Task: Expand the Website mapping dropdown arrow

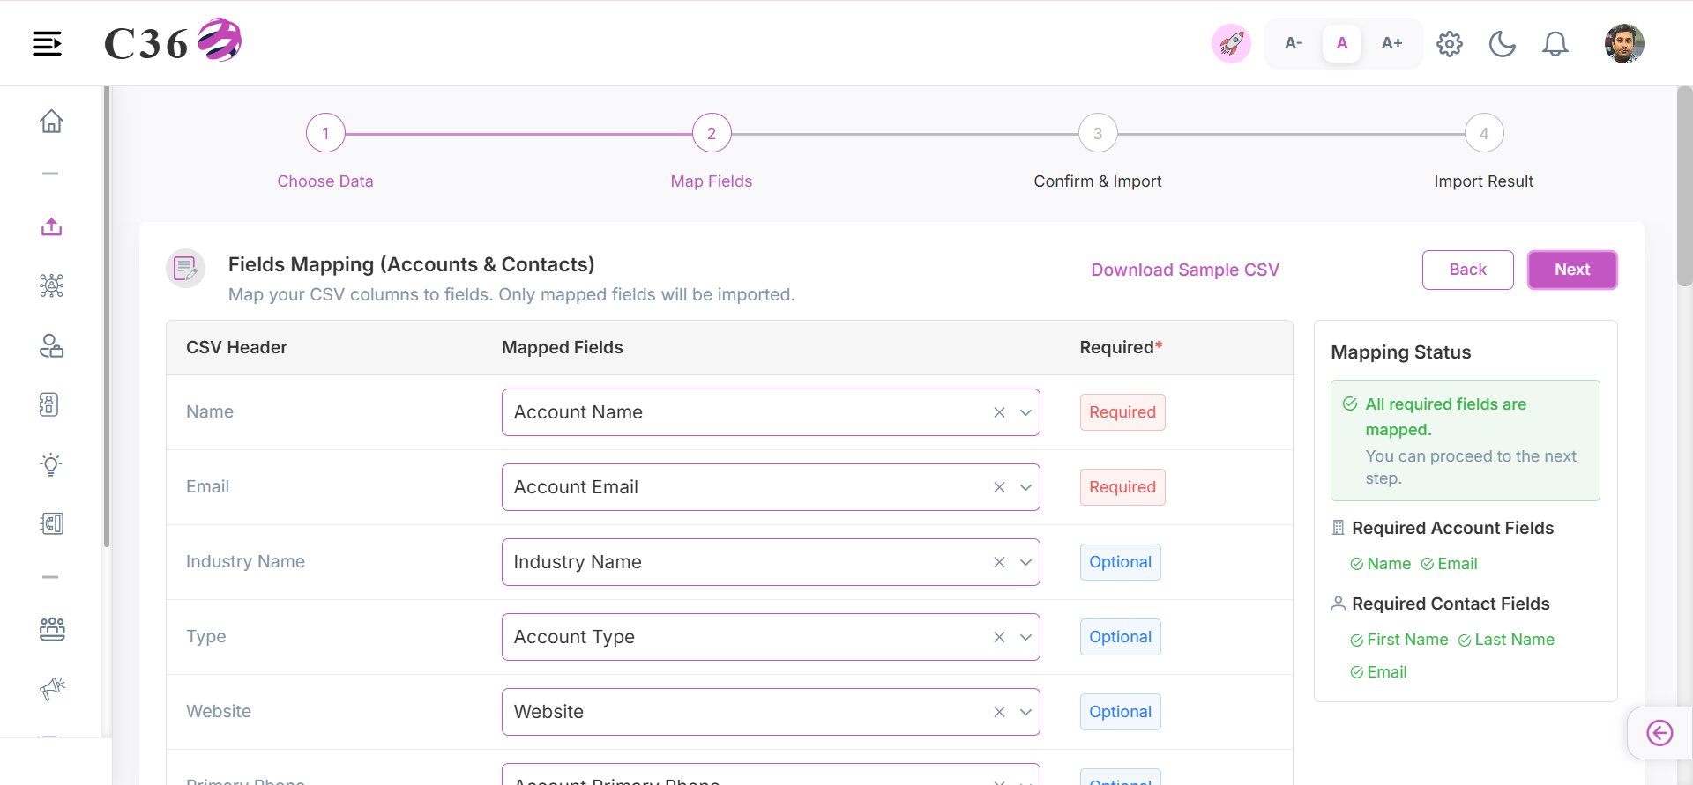Action: 1025,712
